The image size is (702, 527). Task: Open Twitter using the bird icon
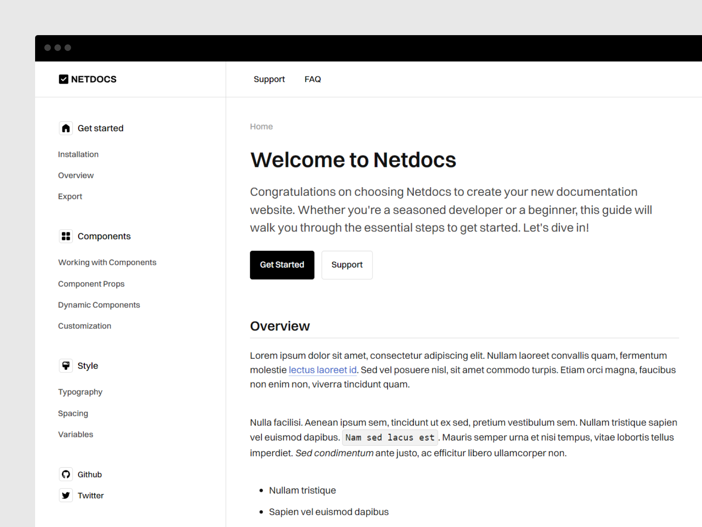pos(66,495)
